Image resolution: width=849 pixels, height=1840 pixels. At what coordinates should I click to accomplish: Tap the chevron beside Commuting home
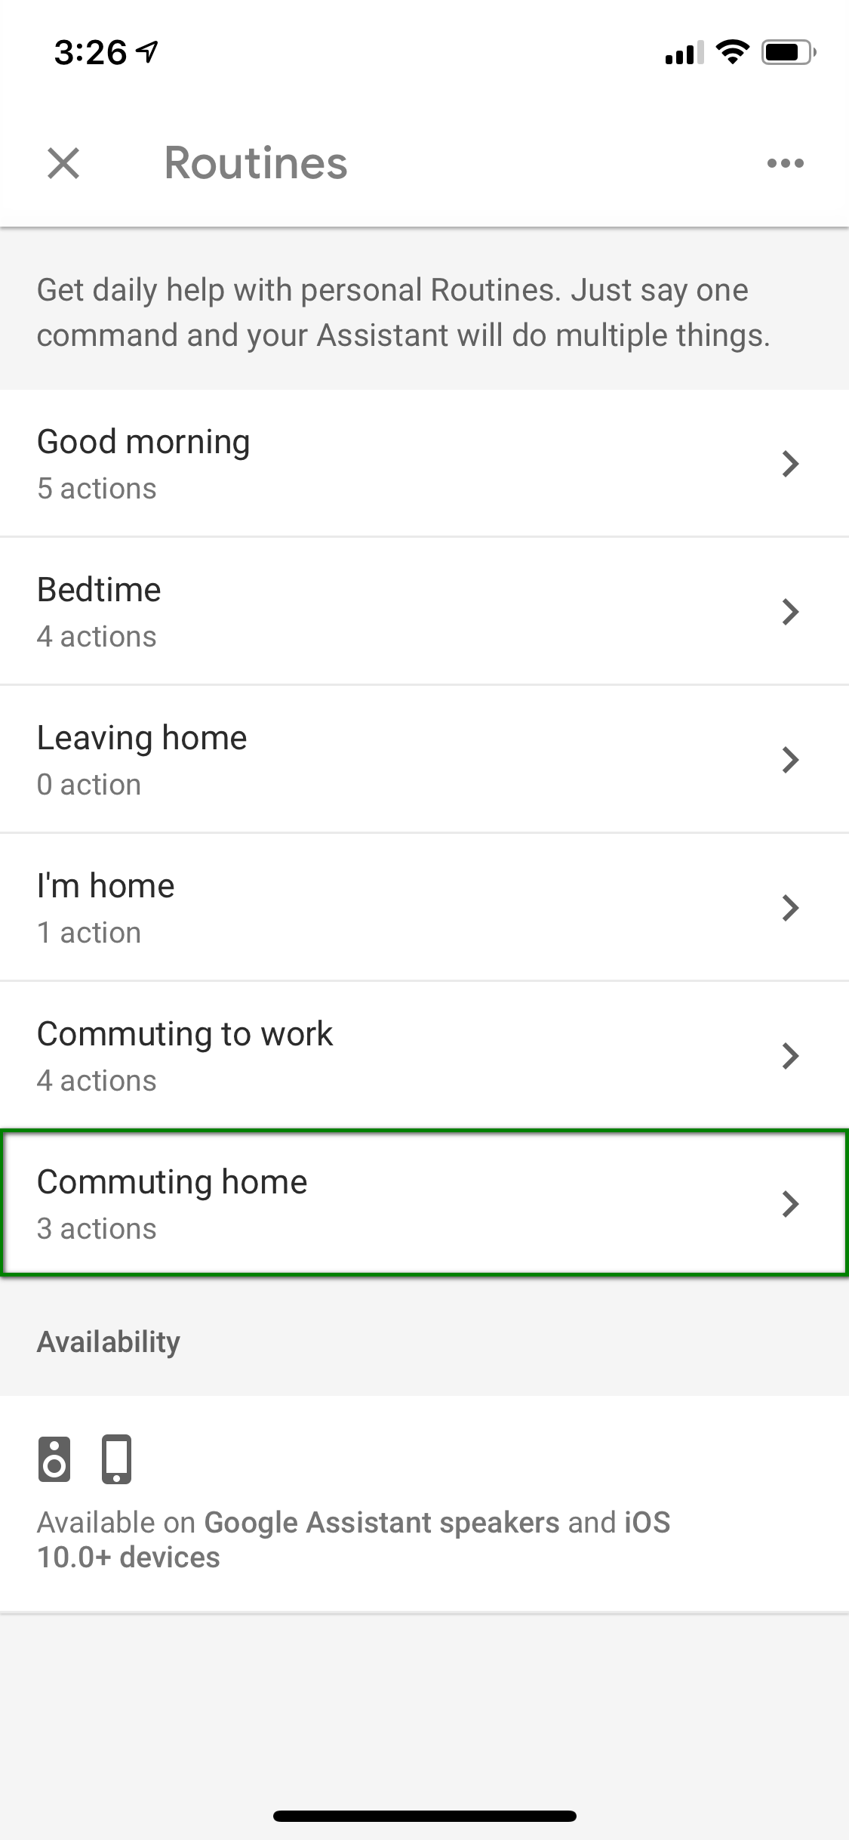tap(790, 1204)
